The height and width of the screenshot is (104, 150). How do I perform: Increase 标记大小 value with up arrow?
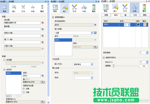[147, 61]
